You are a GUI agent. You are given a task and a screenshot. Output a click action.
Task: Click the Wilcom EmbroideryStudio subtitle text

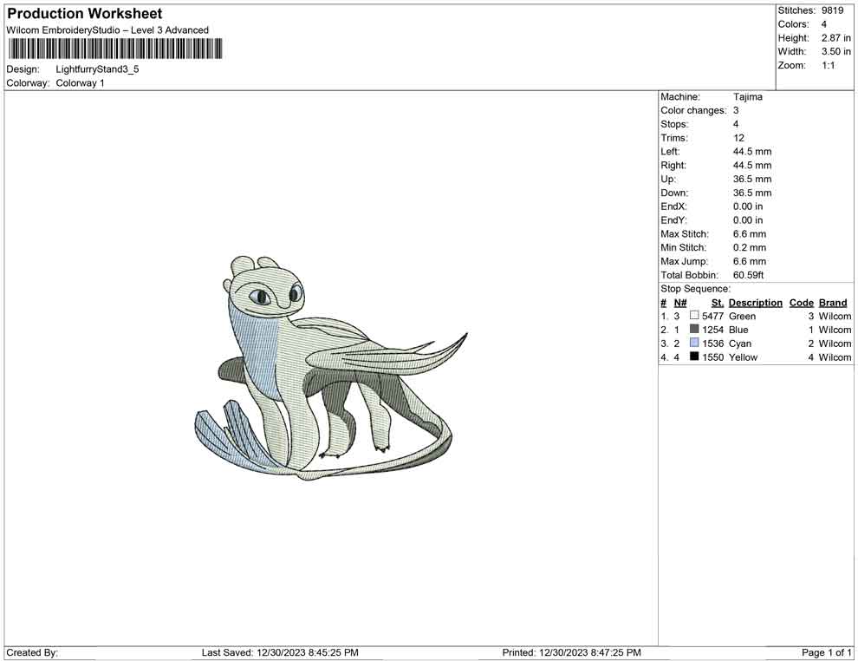(x=107, y=30)
